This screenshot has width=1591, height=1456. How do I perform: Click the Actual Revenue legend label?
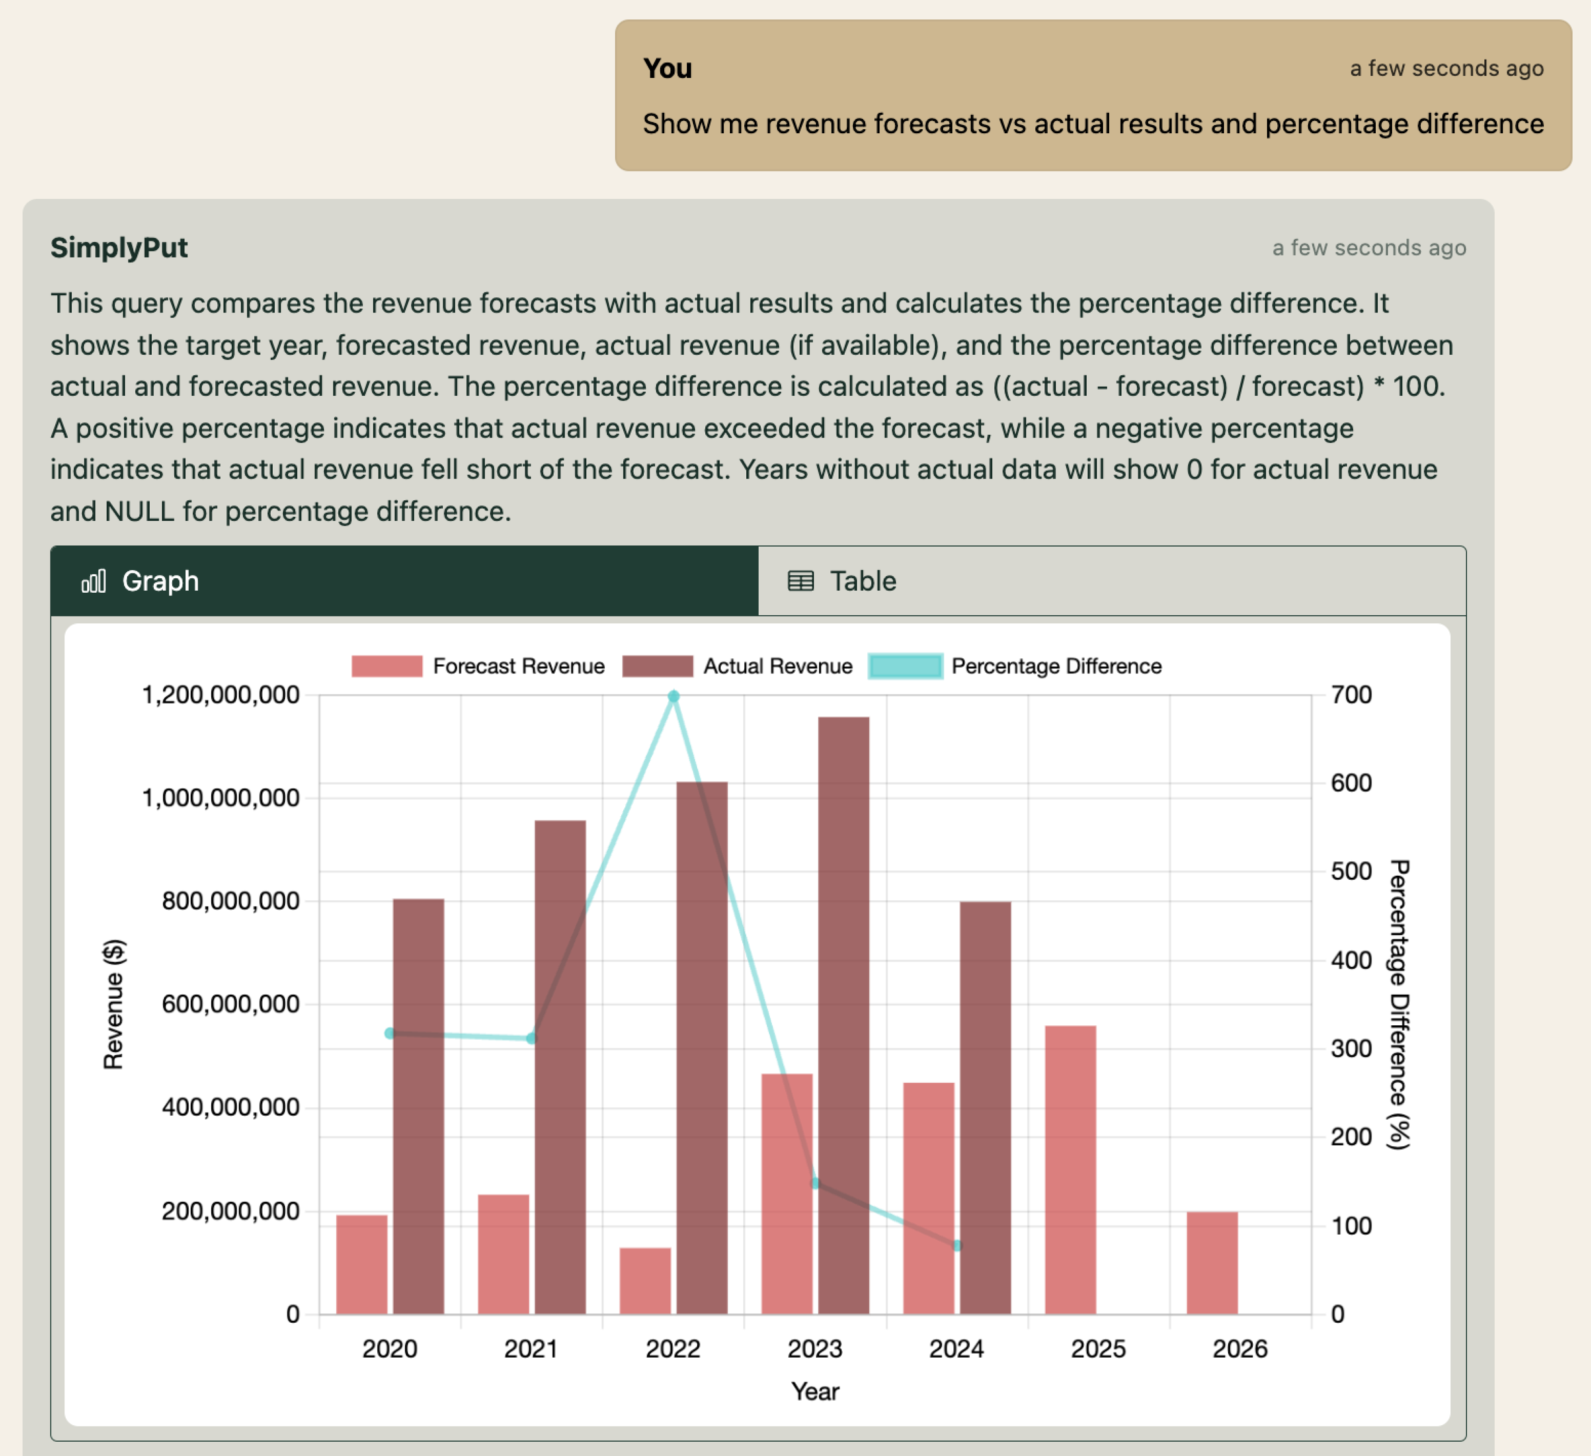[777, 666]
